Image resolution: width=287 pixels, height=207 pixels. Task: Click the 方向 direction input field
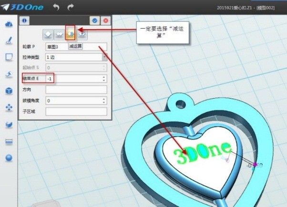click(x=76, y=90)
